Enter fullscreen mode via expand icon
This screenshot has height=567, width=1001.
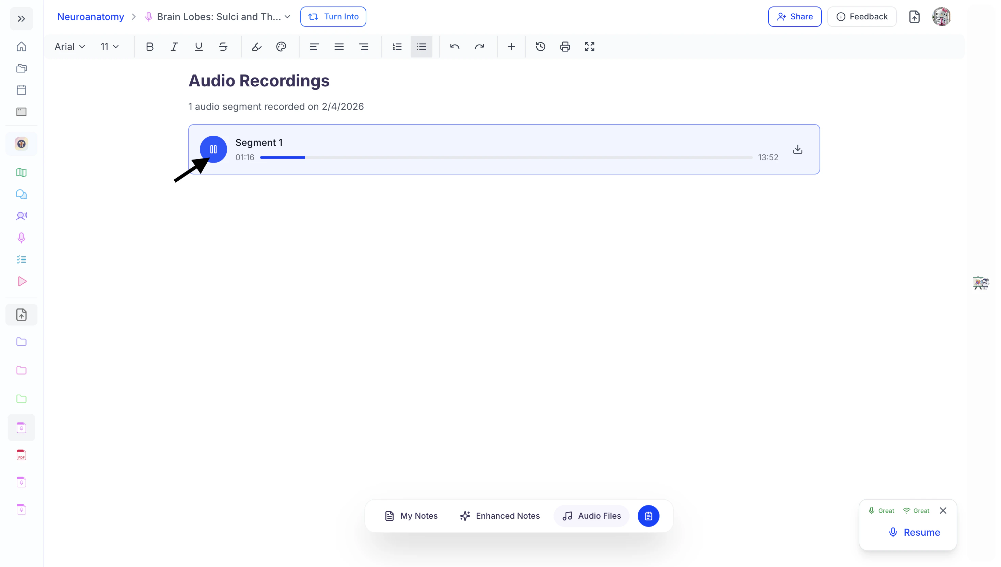point(589,47)
